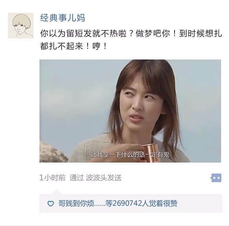
Task: View the posted drama screenshot full-size
Action: [130, 111]
